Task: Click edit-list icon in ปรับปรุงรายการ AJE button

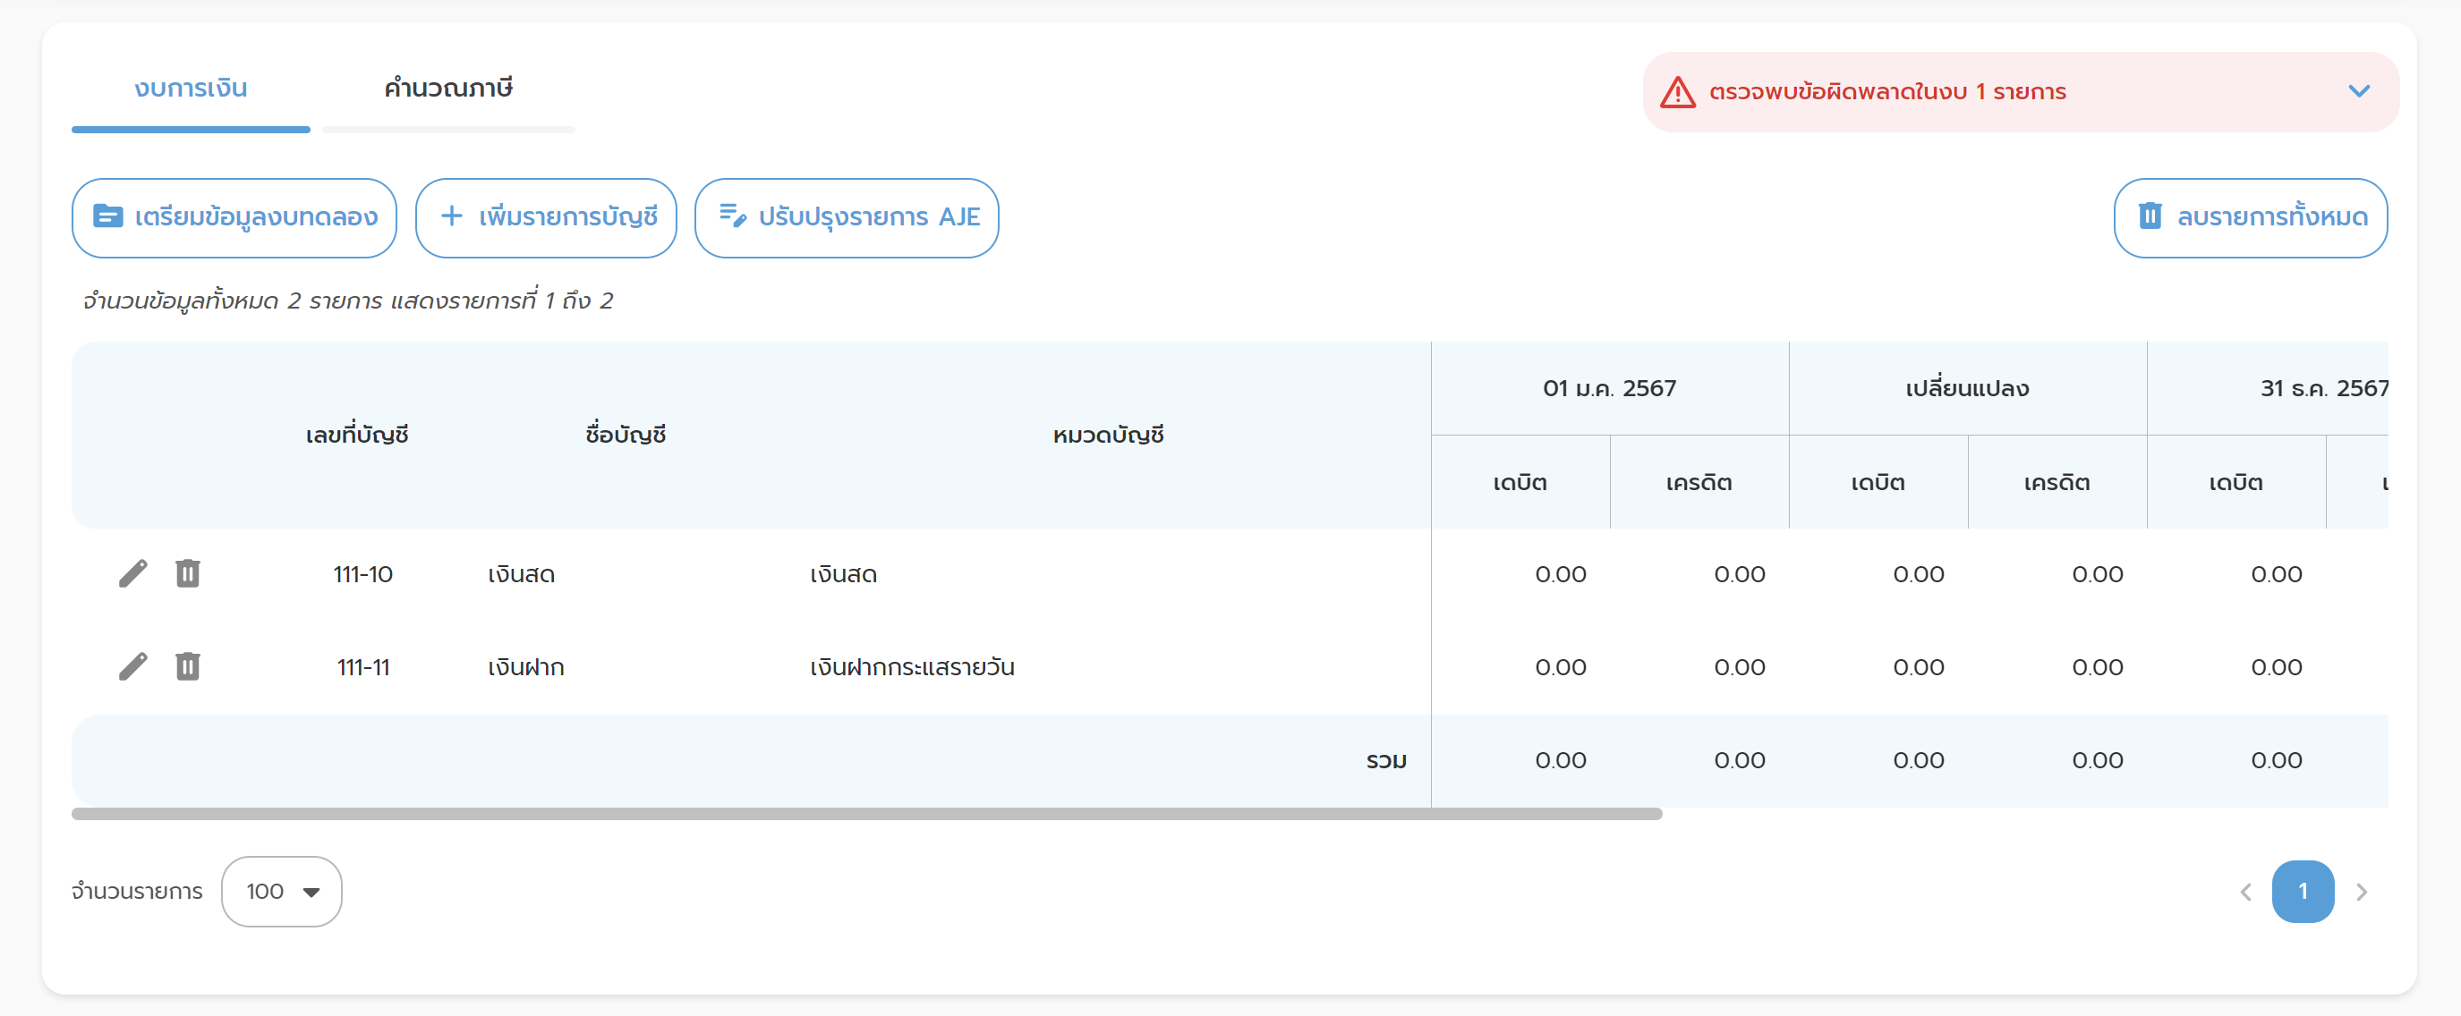Action: coord(733,216)
